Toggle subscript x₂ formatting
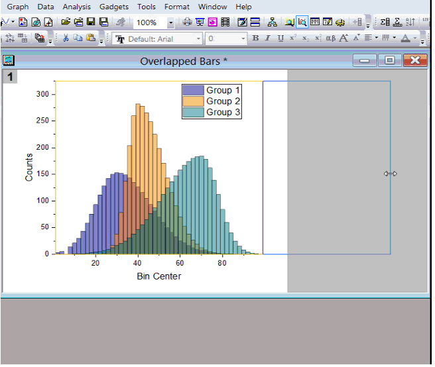Screen dimensions: 435x367 click(x=306, y=38)
